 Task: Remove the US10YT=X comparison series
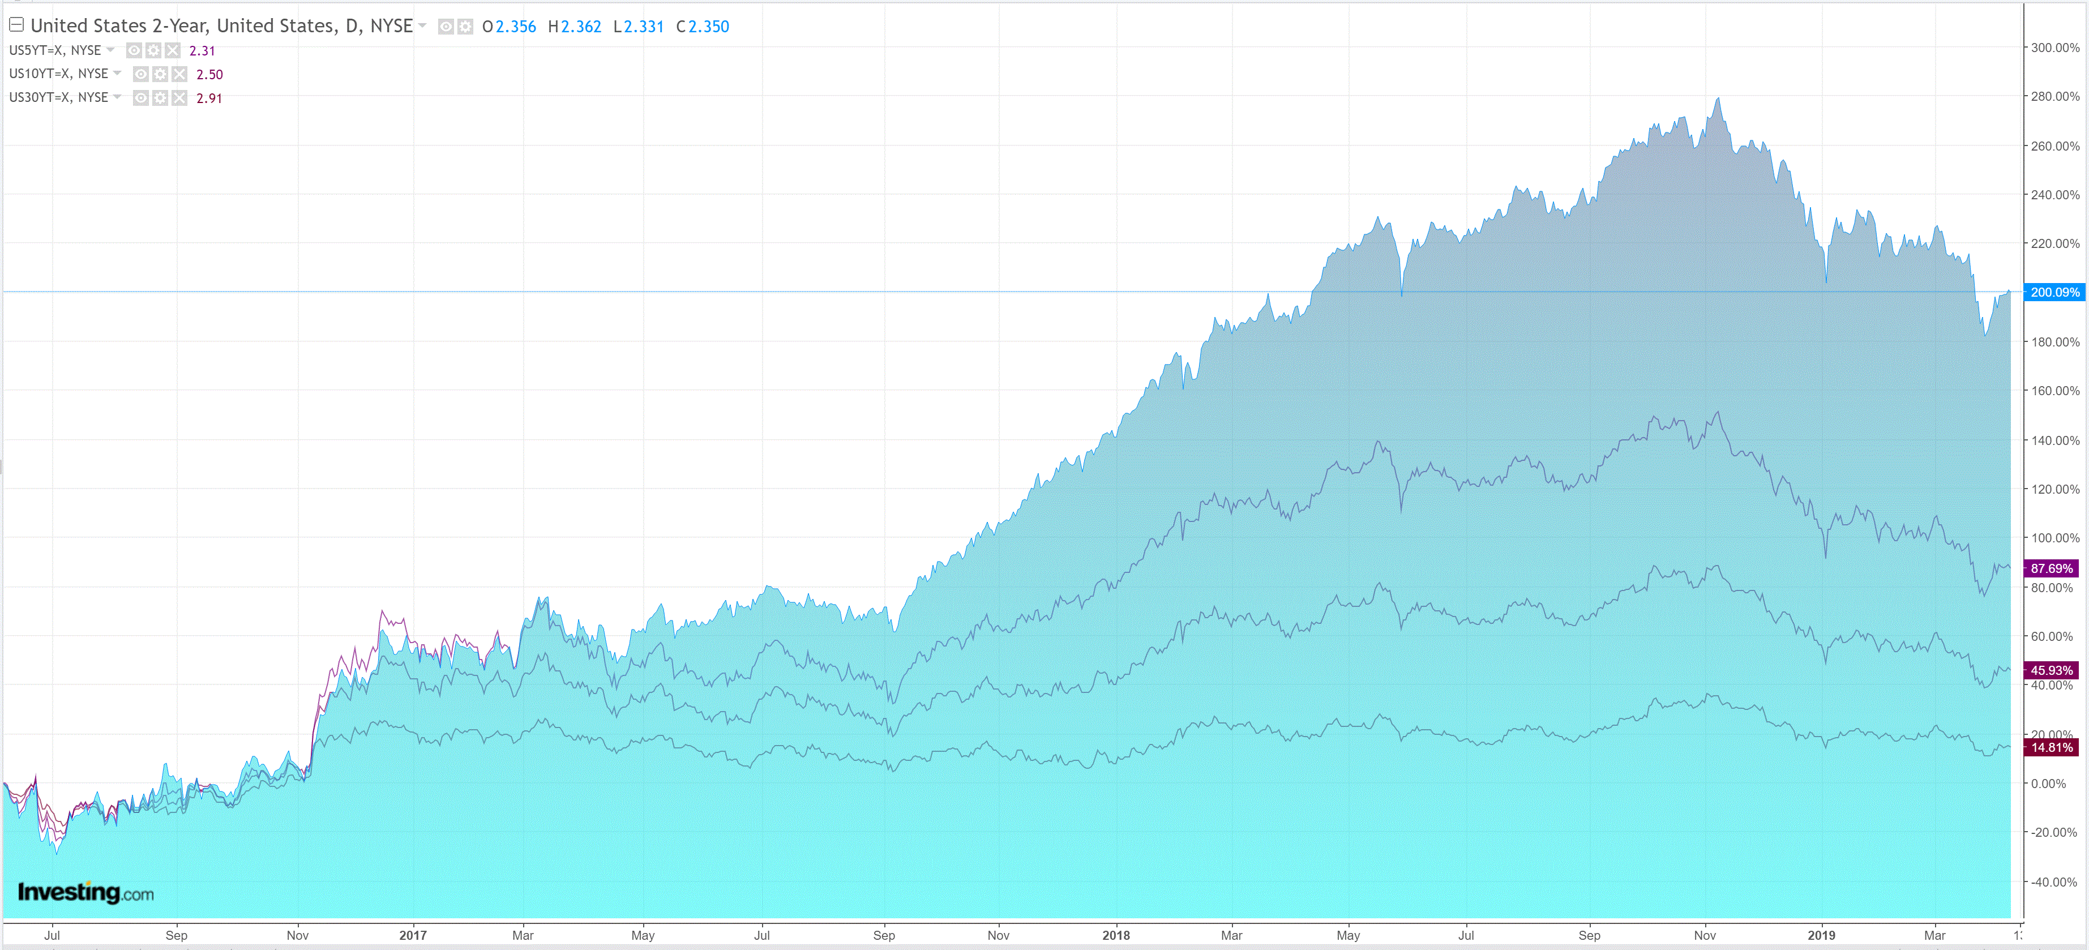tap(179, 75)
